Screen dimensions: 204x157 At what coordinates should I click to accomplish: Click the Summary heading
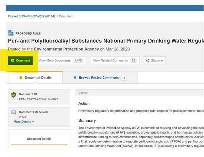click(87, 120)
